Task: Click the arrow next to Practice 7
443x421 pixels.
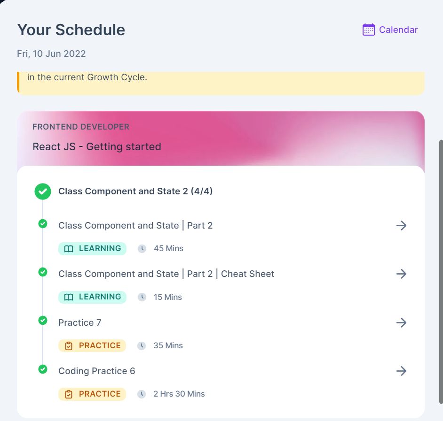Action: tap(401, 322)
